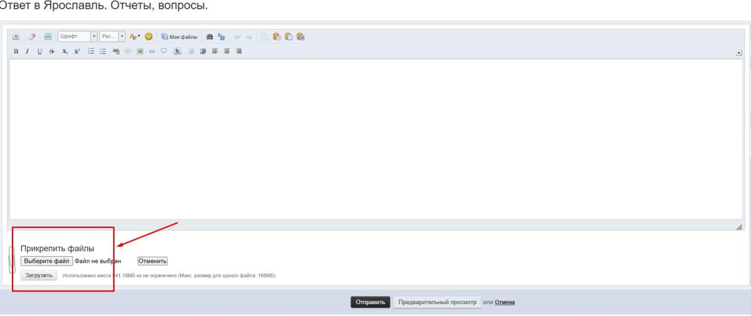Click Отправить to submit the reply
751x316 pixels.
(x=370, y=302)
